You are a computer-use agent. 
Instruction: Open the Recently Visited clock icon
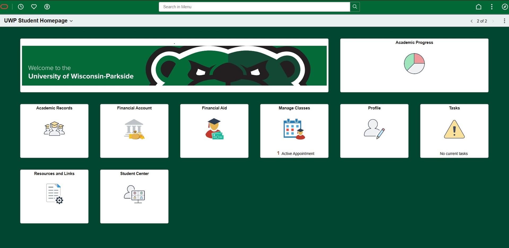21,7
